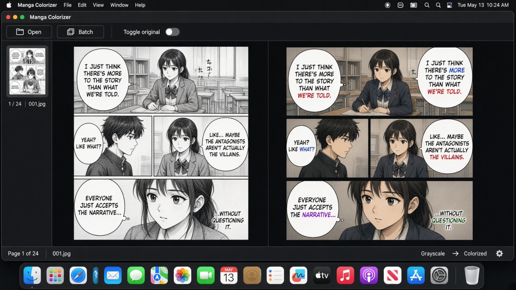Click the arrow between Grayscale and Colorized
Screen dimensions: 516x290
pyautogui.click(x=455, y=253)
